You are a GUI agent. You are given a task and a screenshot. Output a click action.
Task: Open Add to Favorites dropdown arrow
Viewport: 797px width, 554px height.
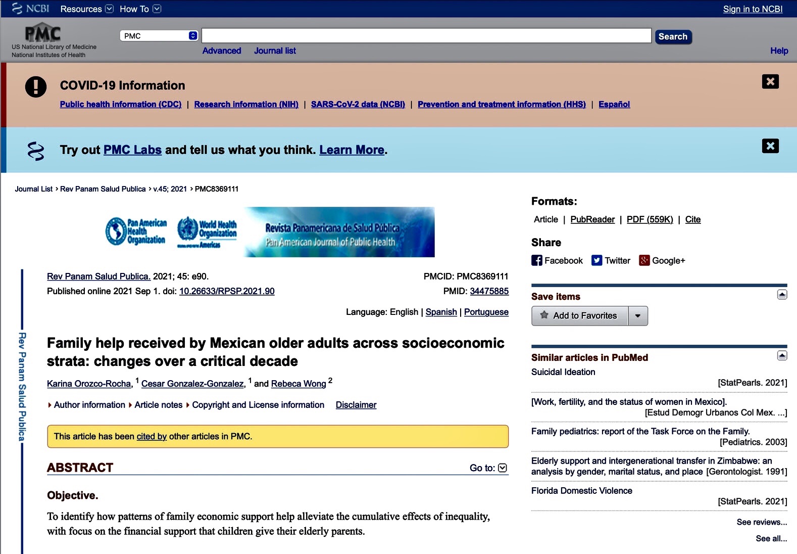point(638,316)
